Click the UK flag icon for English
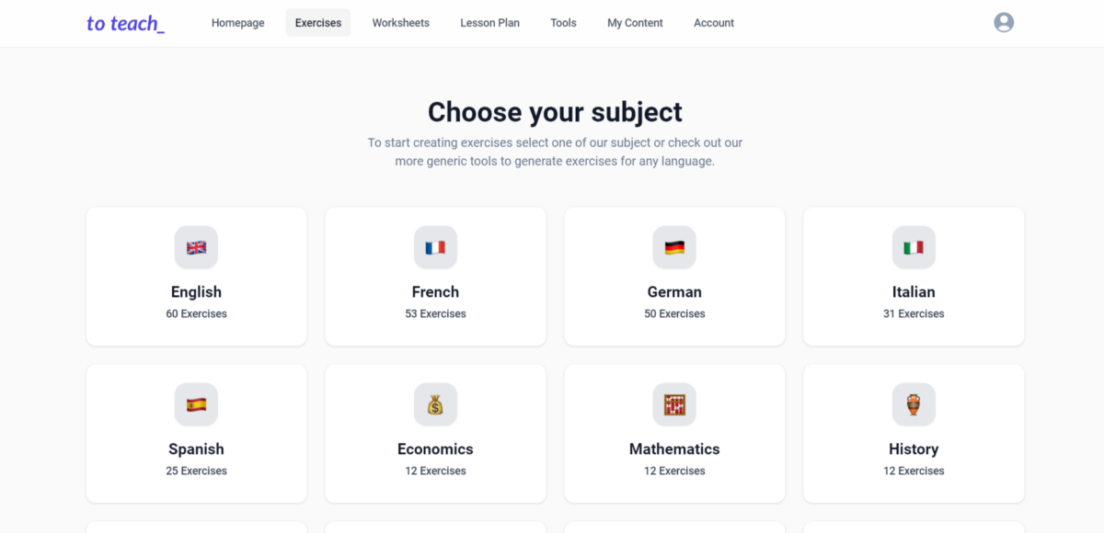Screen dimensions: 1104x533 pos(196,247)
